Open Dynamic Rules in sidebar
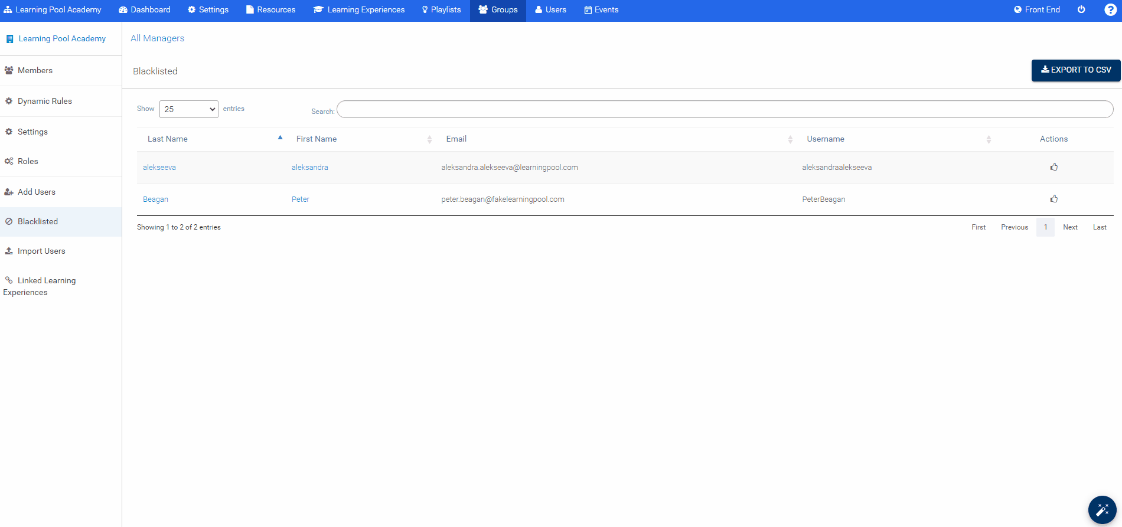 (x=45, y=101)
